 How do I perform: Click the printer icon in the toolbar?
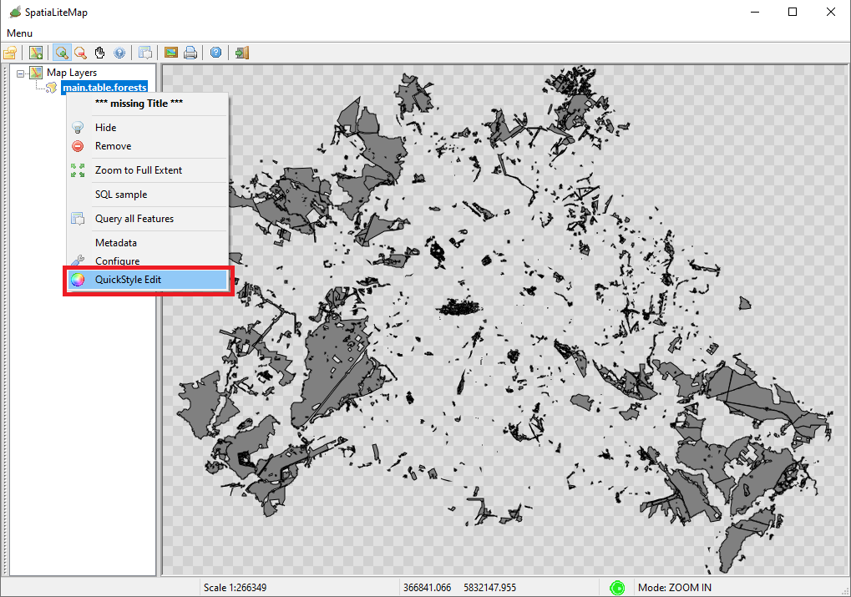[x=190, y=53]
